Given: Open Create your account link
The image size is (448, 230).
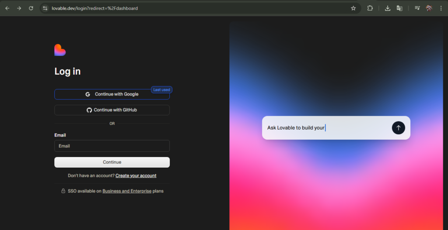Looking at the screenshot, I should click(x=136, y=175).
